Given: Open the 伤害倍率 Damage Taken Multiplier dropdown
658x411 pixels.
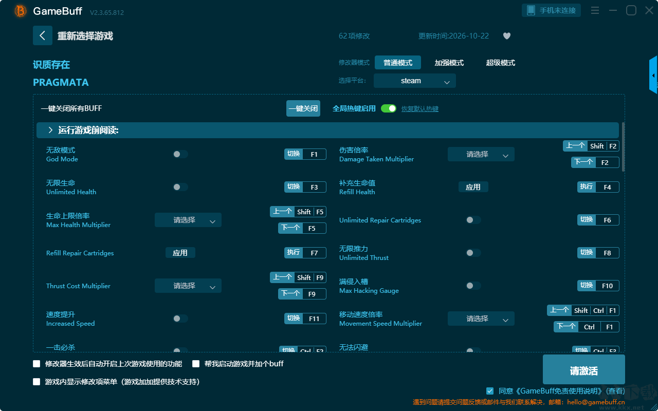Looking at the screenshot, I should pos(481,154).
